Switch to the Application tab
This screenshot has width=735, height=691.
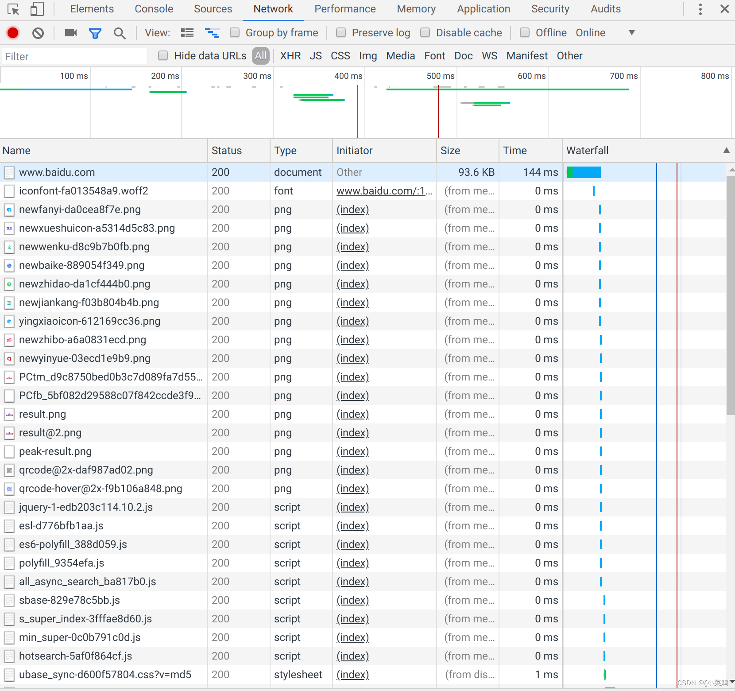(484, 9)
